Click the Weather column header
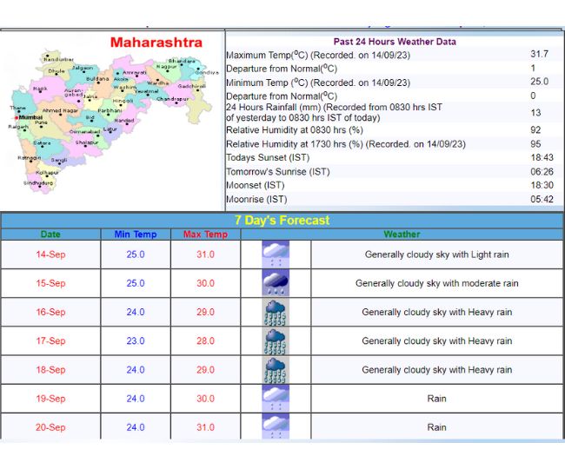The width and height of the screenshot is (565, 469). click(402, 234)
